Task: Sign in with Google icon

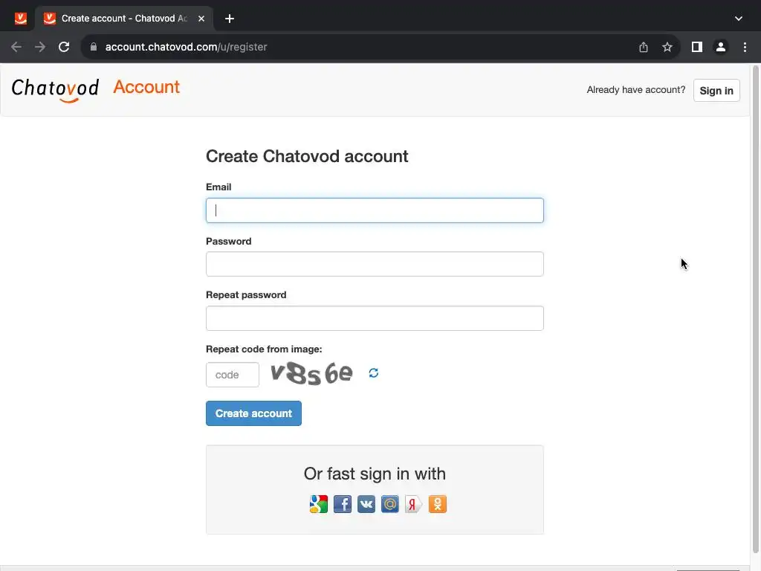Action: (x=318, y=505)
